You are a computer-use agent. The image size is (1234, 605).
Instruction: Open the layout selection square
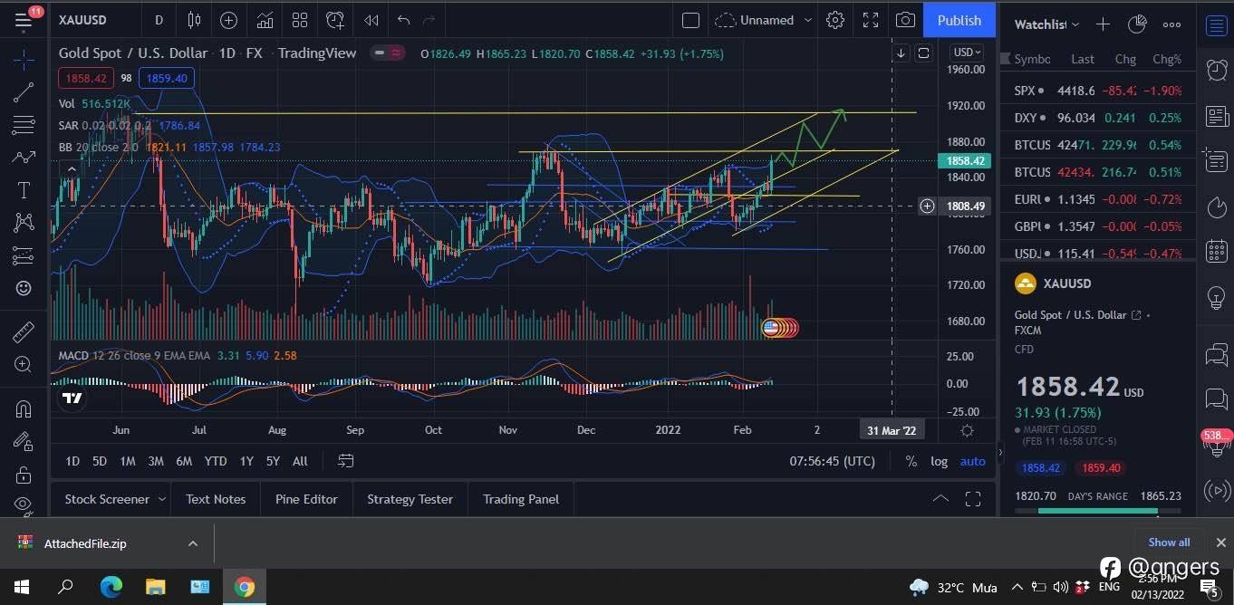[x=690, y=20]
